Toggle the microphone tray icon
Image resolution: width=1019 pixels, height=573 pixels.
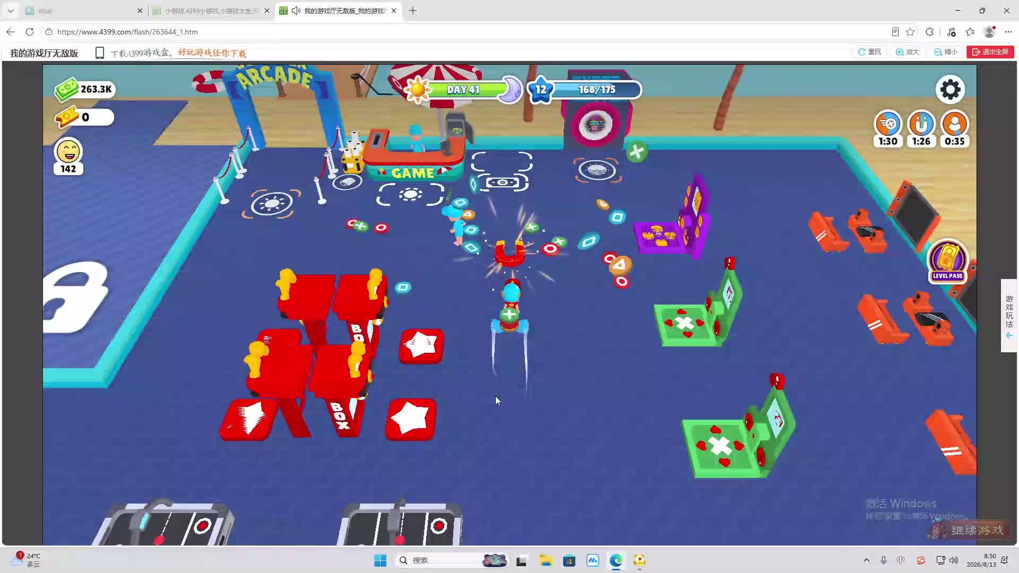click(884, 560)
